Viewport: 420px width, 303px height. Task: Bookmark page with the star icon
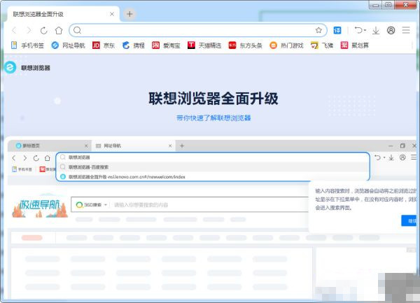pyautogui.click(x=318, y=30)
